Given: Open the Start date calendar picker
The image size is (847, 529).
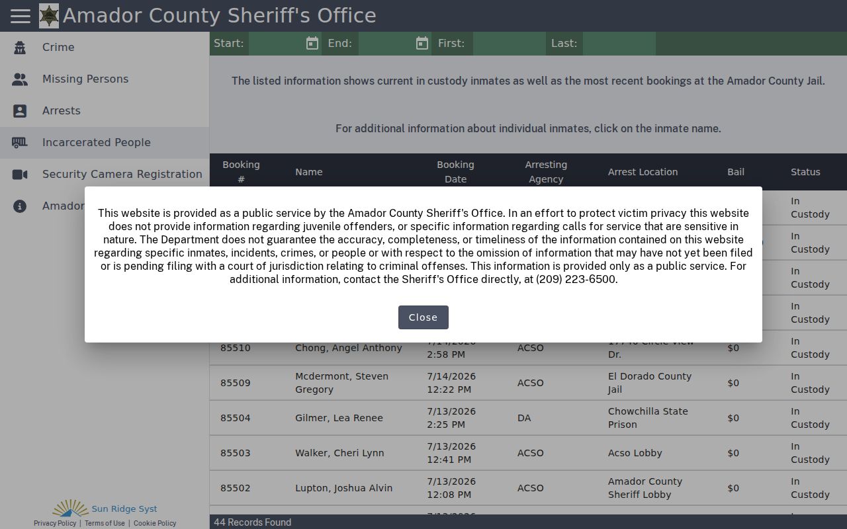Looking at the screenshot, I should pos(312,44).
